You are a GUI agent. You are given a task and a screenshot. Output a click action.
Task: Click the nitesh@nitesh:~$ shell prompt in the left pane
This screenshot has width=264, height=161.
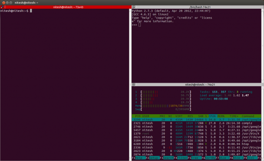click(x=14, y=11)
